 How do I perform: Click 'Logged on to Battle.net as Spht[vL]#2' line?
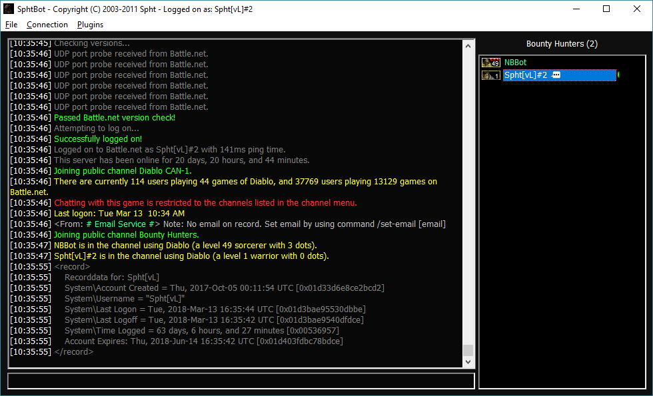[169, 150]
